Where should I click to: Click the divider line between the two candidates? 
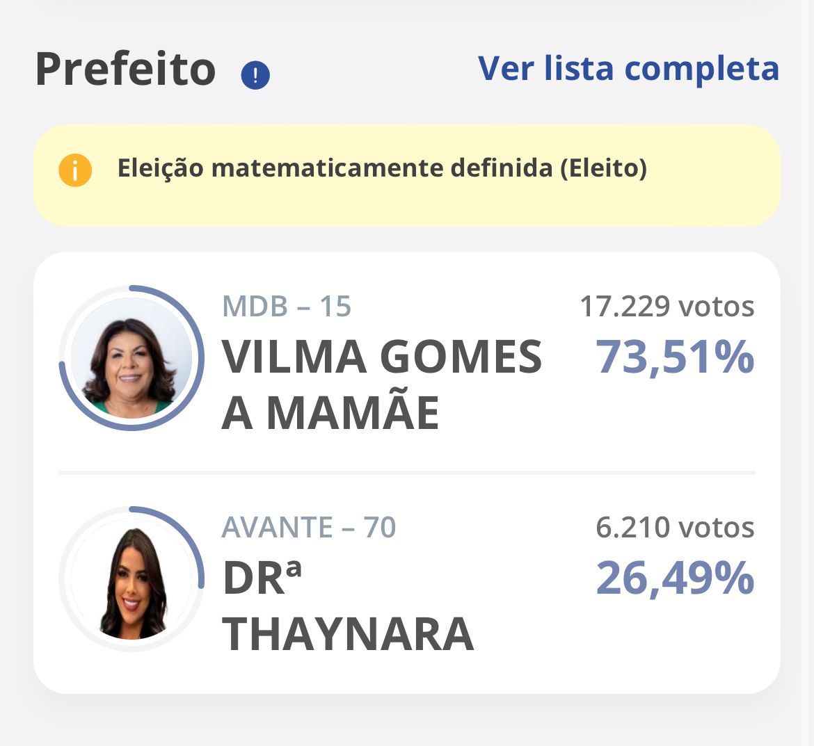[407, 473]
